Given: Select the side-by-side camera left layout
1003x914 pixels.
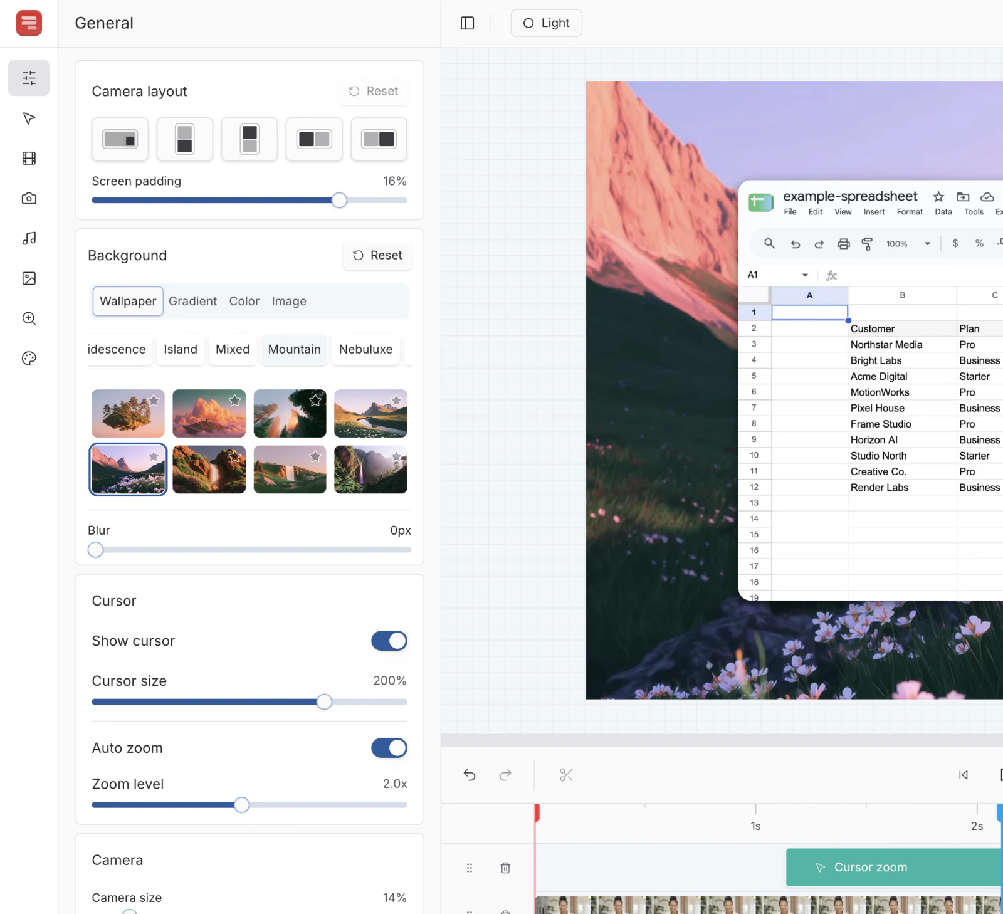Looking at the screenshot, I should (314, 139).
